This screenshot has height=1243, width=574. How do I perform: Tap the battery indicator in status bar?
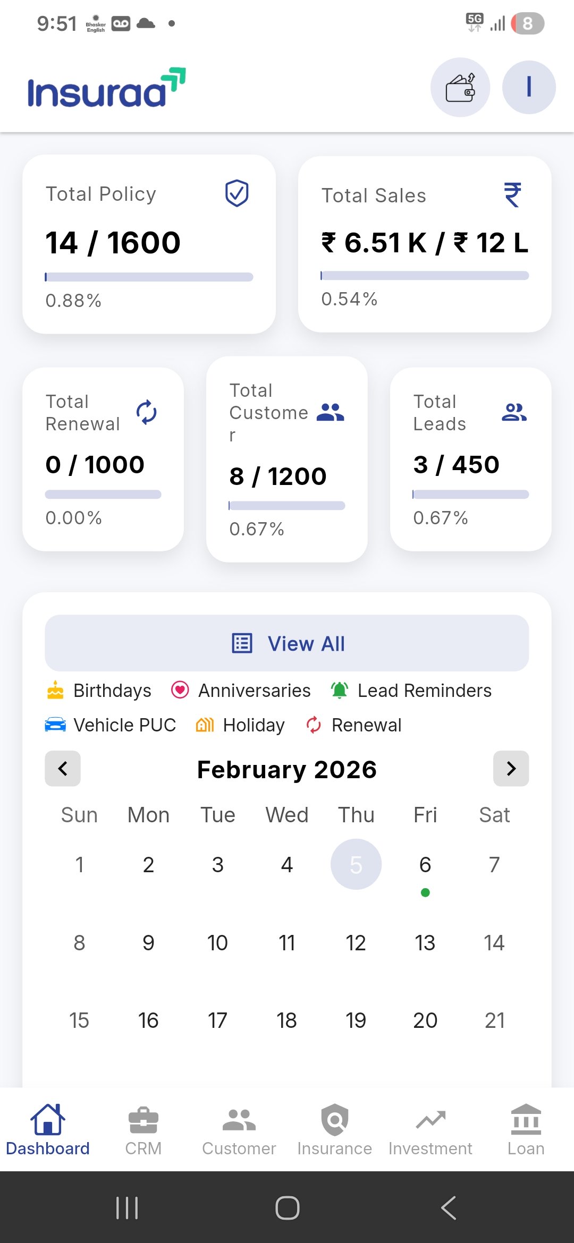point(527,23)
